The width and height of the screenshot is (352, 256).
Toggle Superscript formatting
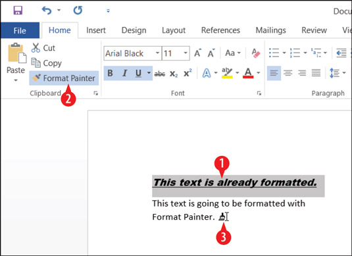tap(188, 73)
